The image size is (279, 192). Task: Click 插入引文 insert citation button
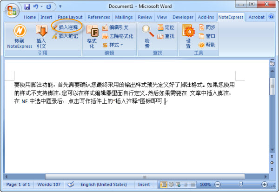coord(41,36)
